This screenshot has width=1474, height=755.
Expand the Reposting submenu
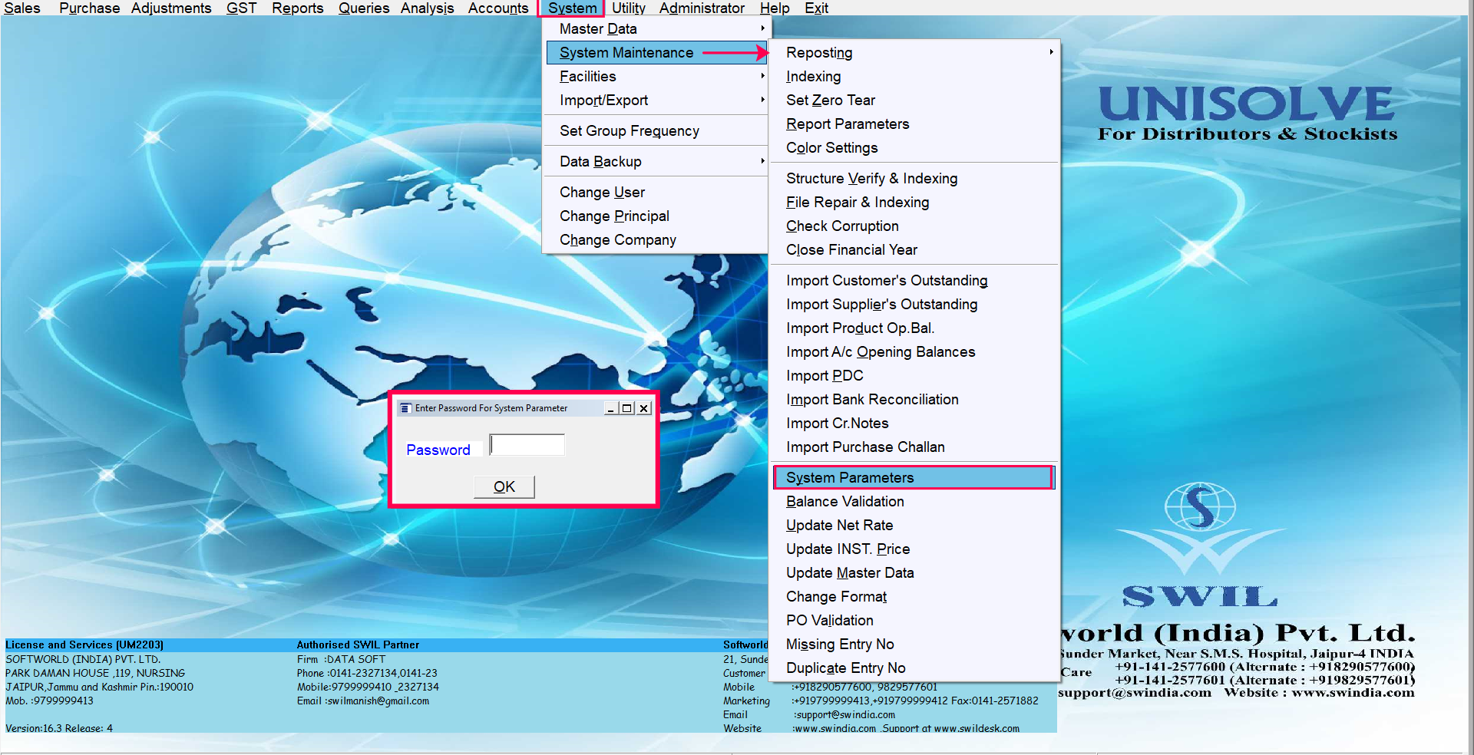point(914,52)
